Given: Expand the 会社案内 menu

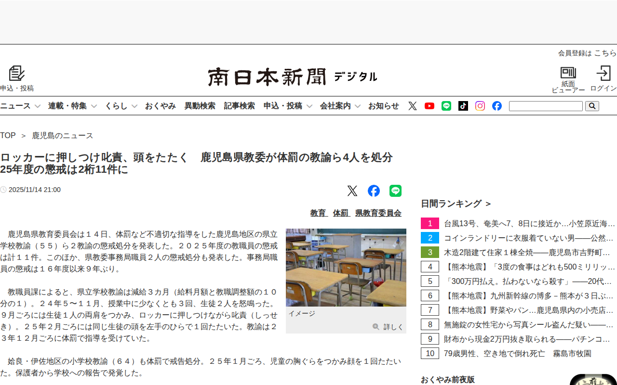Looking at the screenshot, I should tap(340, 106).
